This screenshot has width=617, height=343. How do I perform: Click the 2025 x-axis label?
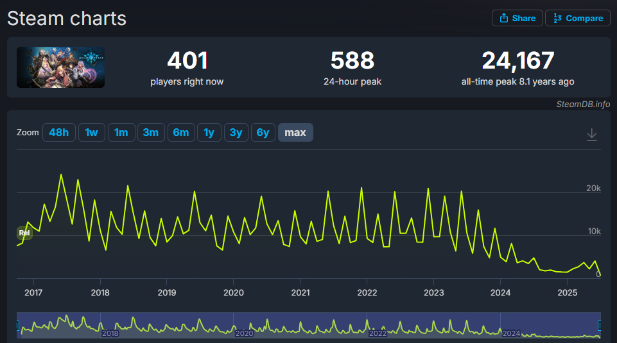tap(567, 293)
